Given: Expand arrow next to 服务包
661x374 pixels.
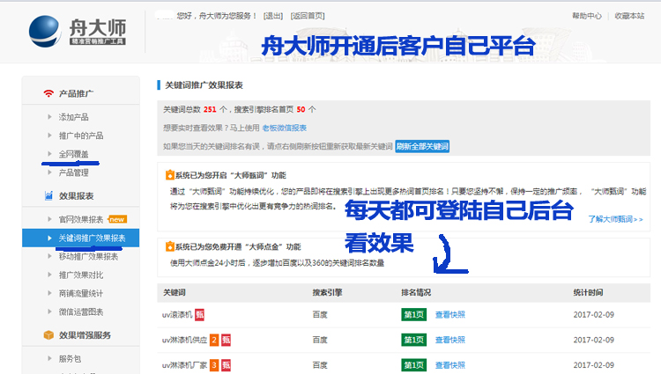Looking at the screenshot, I should point(49,358).
